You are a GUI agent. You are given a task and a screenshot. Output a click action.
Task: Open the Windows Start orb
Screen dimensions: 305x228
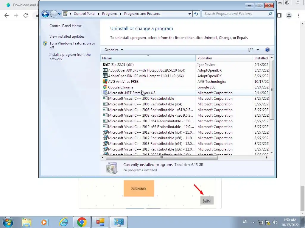pyautogui.click(x=8, y=222)
